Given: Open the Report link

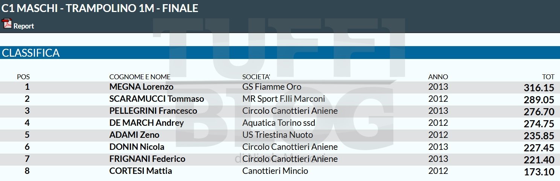Looking at the screenshot, I should 24,26.
